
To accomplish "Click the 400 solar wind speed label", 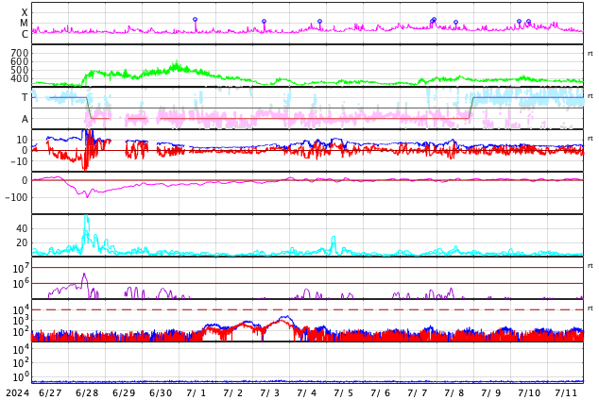I will [20, 78].
